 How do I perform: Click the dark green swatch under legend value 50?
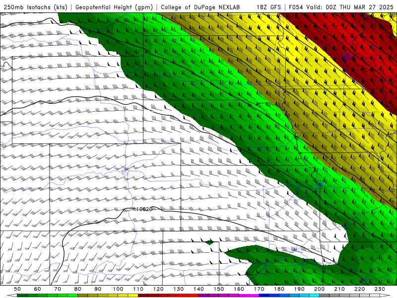pyautogui.click(x=22, y=296)
